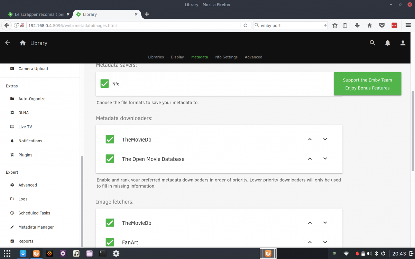415x259 pixels.
Task: Reload the page in Firefox
Action: pyautogui.click(x=245, y=25)
